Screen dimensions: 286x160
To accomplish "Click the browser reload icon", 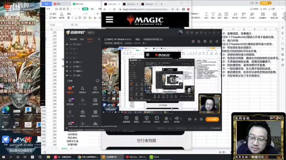I will coord(114,9).
